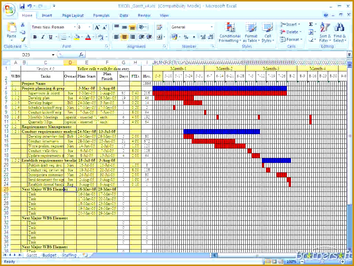Switch to the Formulas ribbon tab
The height and width of the screenshot is (266, 354).
coord(101,15)
